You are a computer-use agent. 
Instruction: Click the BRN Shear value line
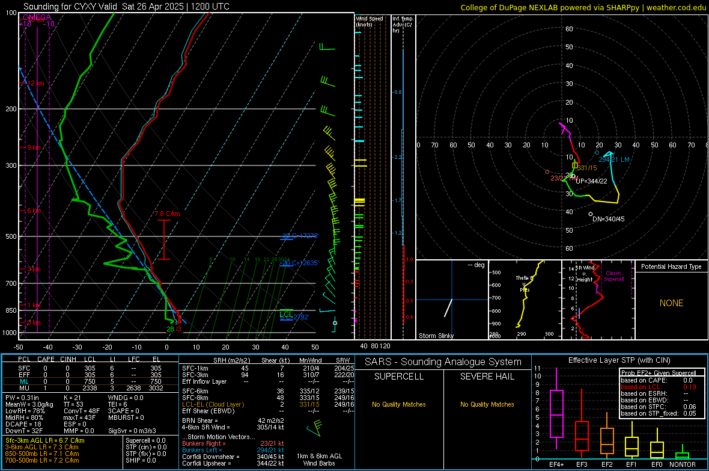(233, 420)
